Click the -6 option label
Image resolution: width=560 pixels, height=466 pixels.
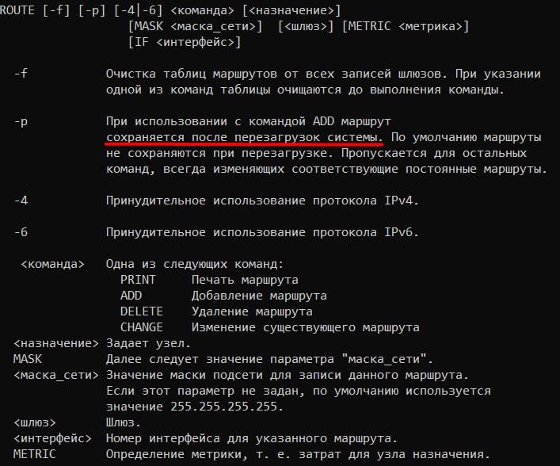point(21,232)
